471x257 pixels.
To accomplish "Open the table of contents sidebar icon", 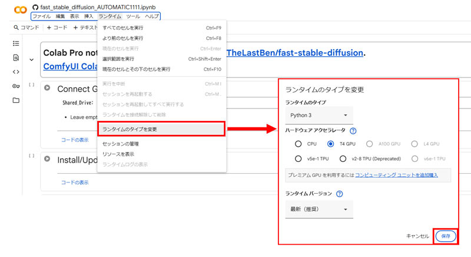I will click(x=16, y=43).
